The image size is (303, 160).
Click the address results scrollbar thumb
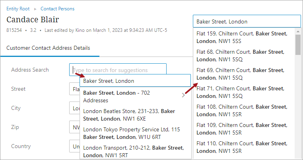pos(298,44)
